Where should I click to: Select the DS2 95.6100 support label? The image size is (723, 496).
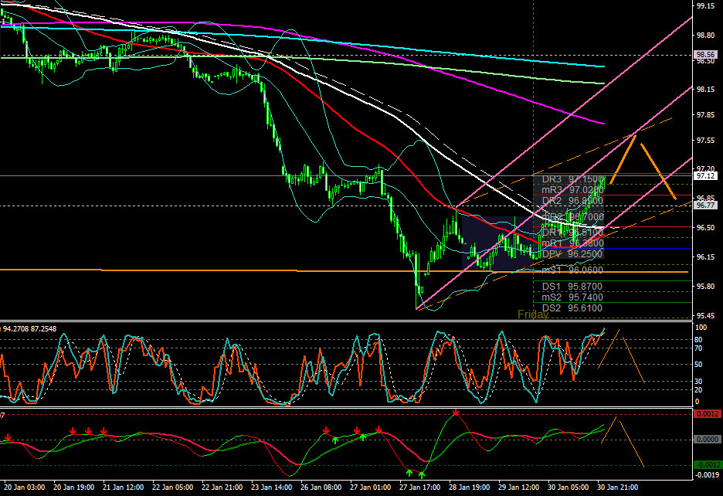572,308
